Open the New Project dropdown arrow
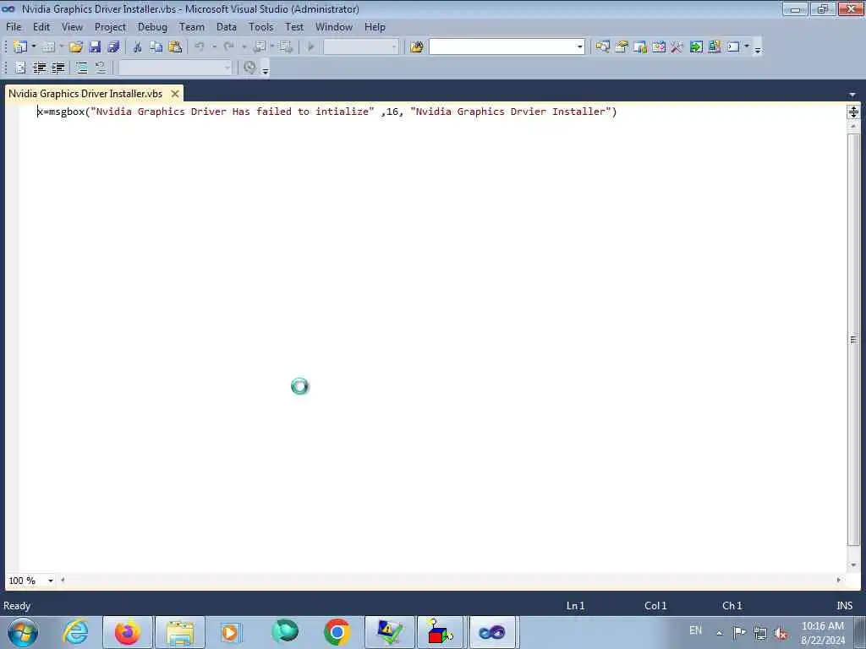866x649 pixels. [34, 47]
